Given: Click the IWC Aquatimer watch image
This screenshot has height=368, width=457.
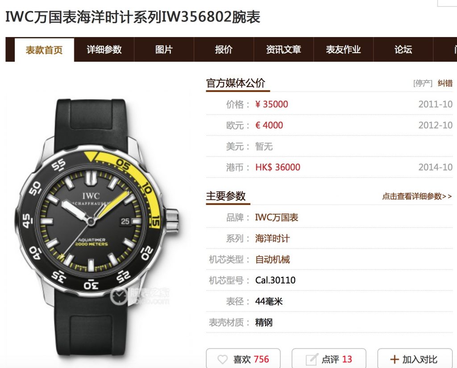Looking at the screenshot, I should [96, 227].
